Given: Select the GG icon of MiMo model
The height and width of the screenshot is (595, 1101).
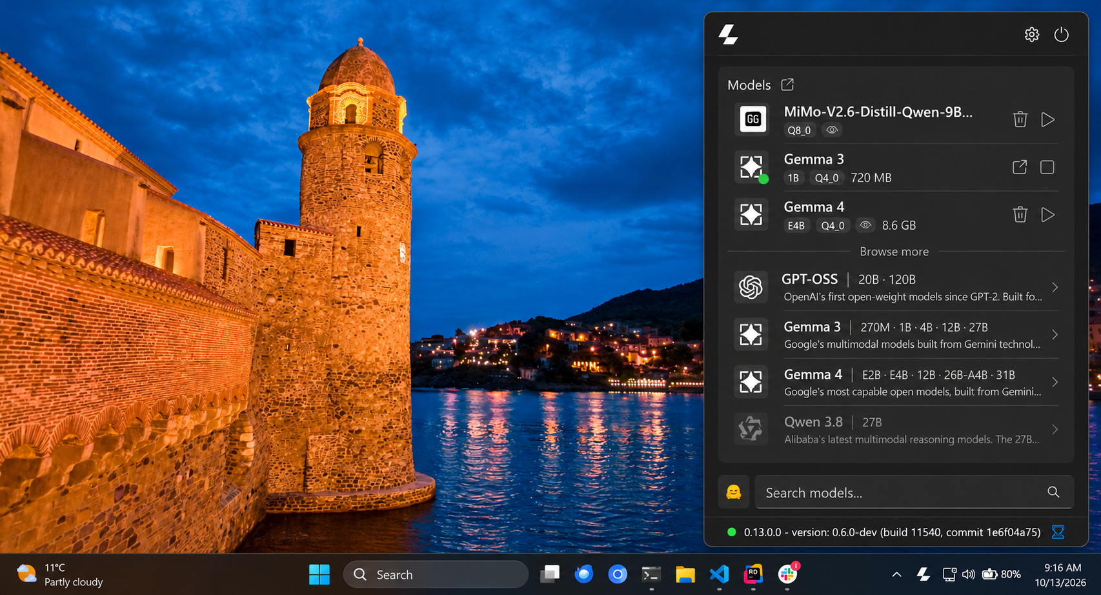Looking at the screenshot, I should click(752, 119).
